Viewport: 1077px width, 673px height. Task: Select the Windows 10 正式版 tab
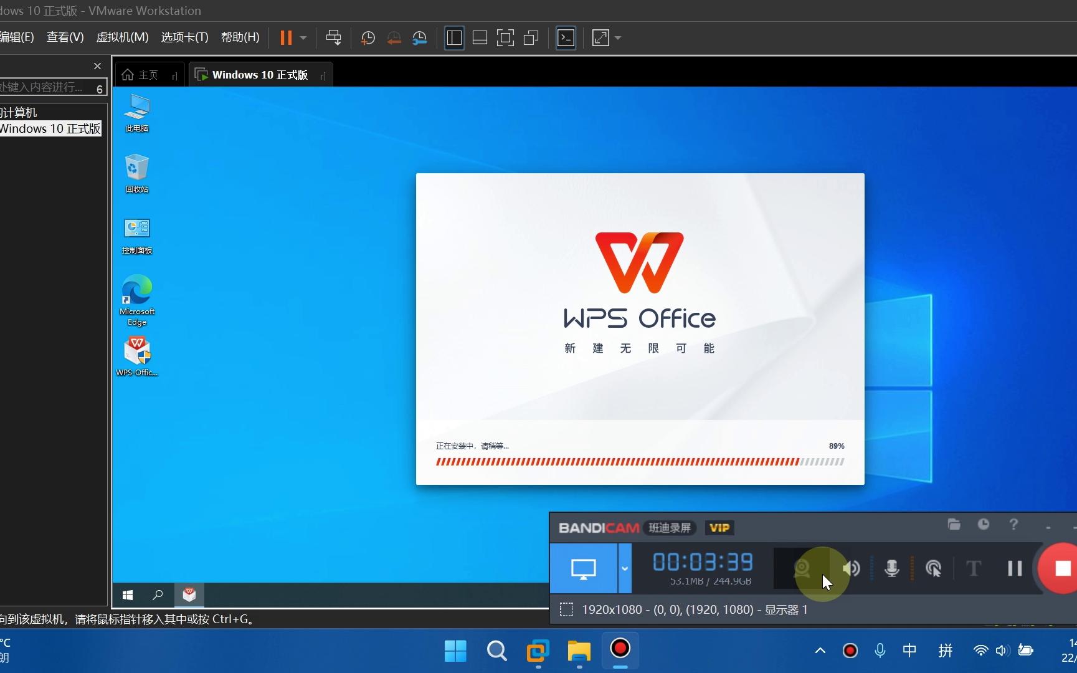click(x=260, y=75)
